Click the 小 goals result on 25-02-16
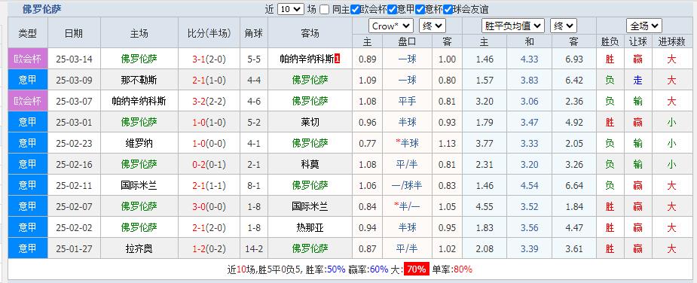This screenshot has width=697, height=283. pyautogui.click(x=671, y=164)
